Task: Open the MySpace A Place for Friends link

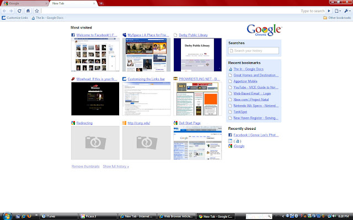Action: 148,35
